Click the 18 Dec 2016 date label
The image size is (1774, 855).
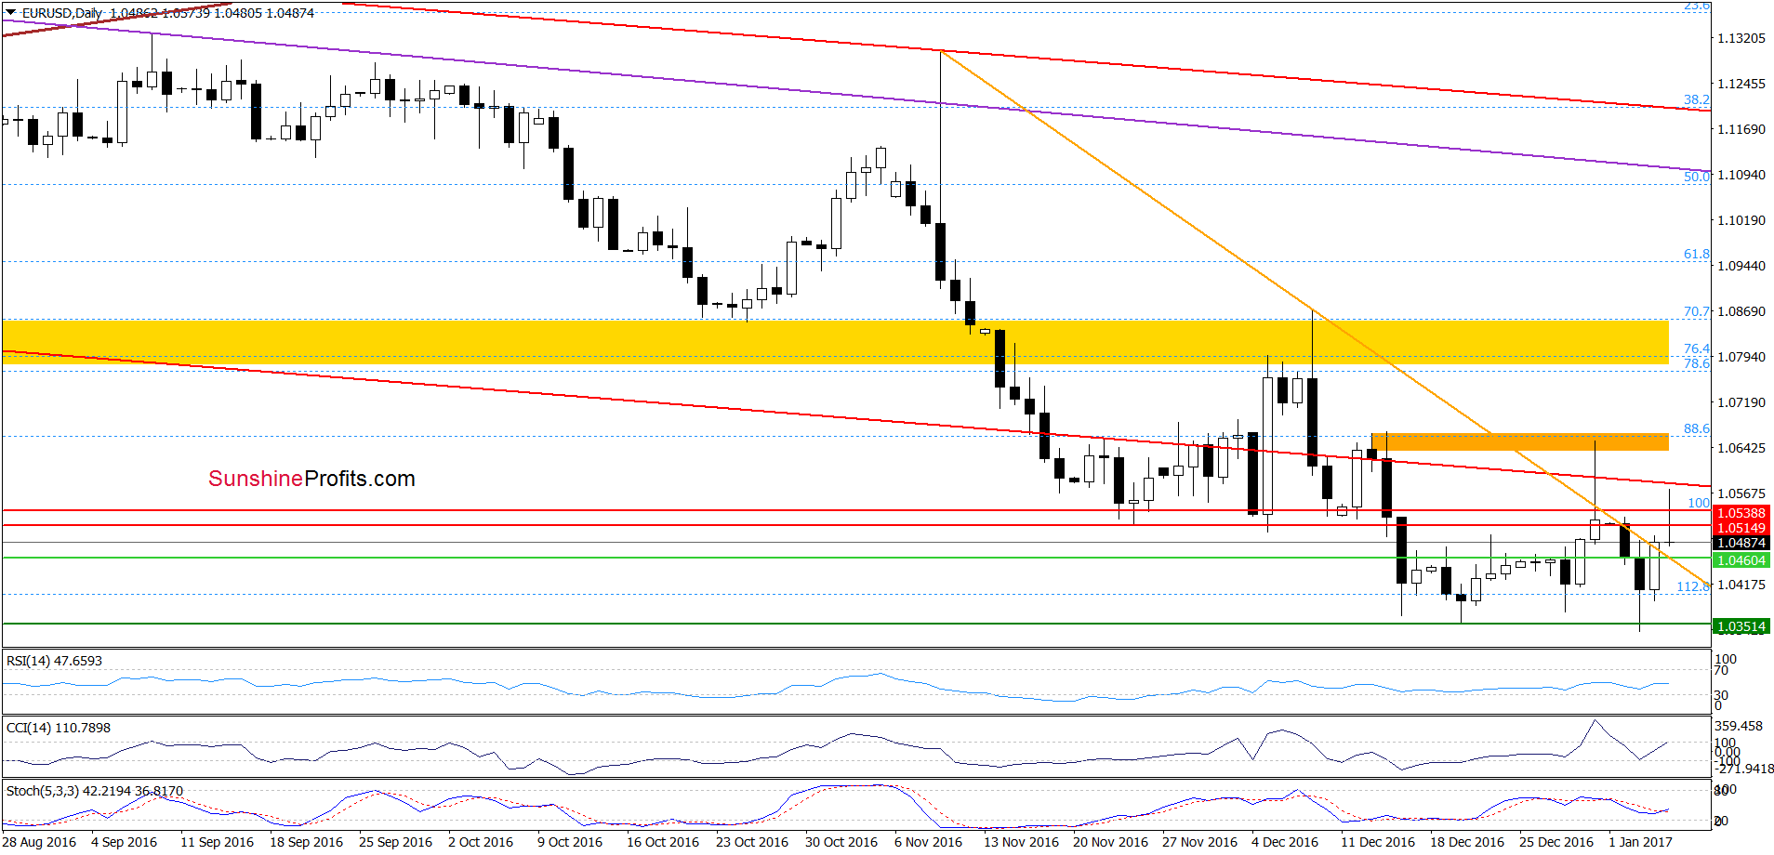click(x=1467, y=842)
